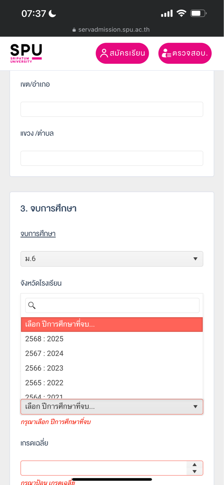Click the magnifier icon in dropdown search
Viewport: 224px width, 485px height.
point(32,305)
